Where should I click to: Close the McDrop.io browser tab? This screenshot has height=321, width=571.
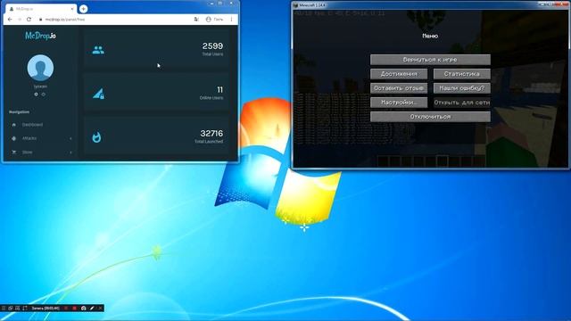[72, 9]
